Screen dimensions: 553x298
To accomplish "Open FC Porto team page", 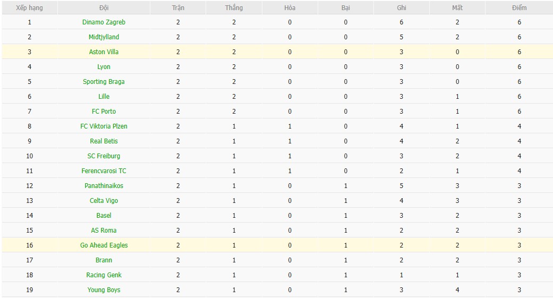I will coord(104,112).
